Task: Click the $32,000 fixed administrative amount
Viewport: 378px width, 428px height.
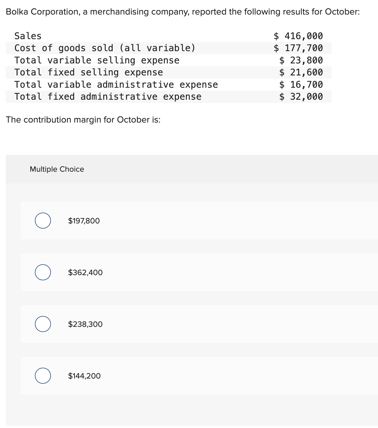Action: pyautogui.click(x=301, y=97)
